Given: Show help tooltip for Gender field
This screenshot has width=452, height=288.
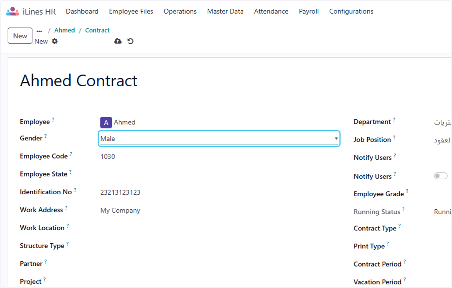Looking at the screenshot, I should point(46,136).
